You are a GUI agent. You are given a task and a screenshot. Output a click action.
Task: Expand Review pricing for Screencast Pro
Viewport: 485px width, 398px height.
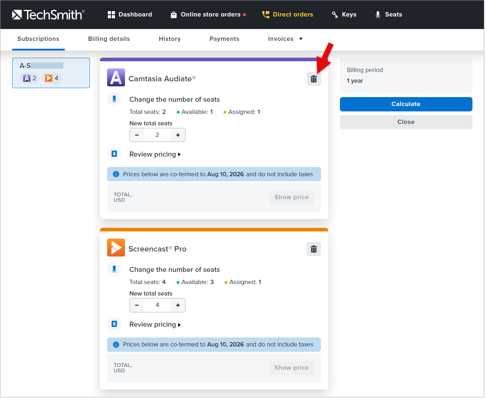point(155,325)
